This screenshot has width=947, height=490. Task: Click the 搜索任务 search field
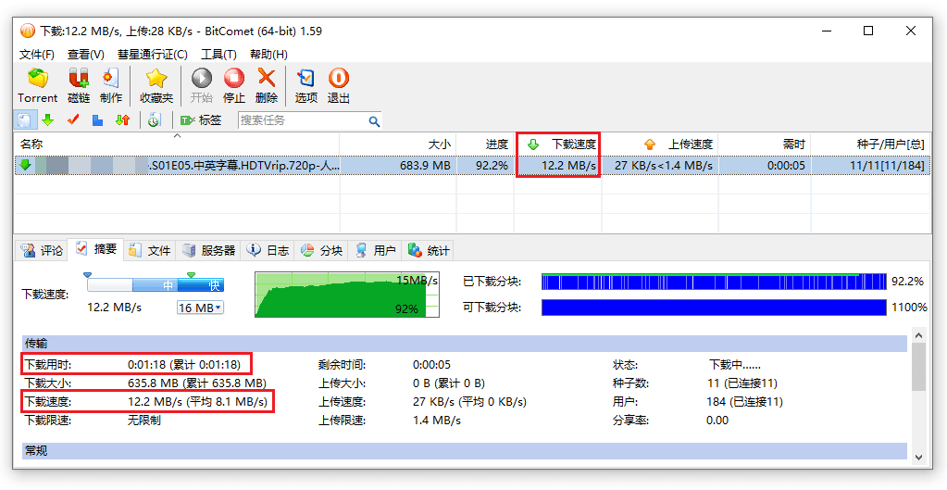pos(303,120)
